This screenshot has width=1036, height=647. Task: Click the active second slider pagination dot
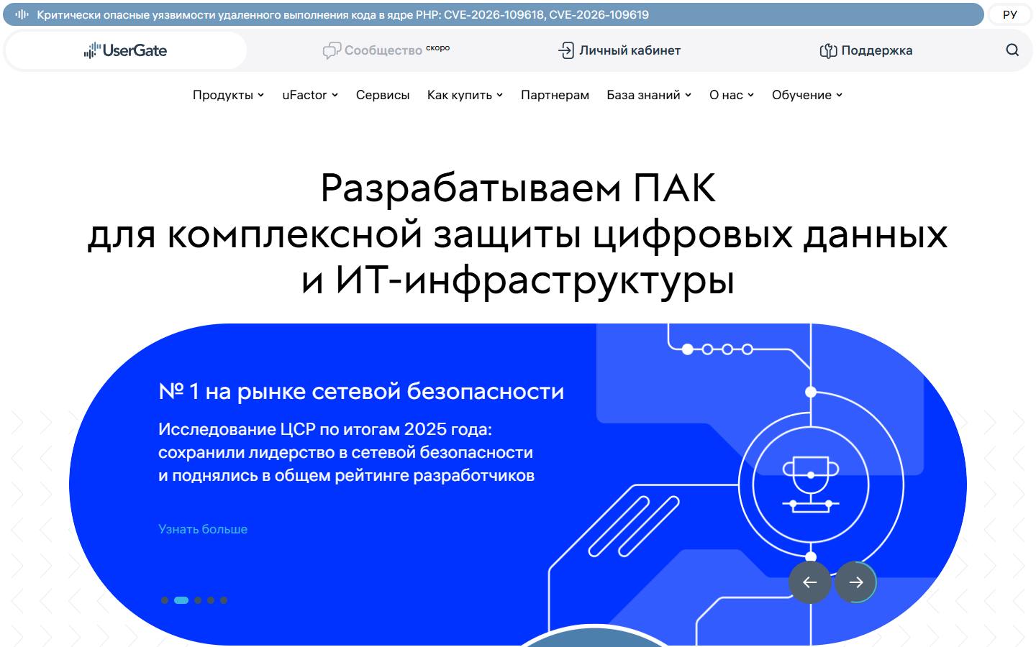point(181,600)
